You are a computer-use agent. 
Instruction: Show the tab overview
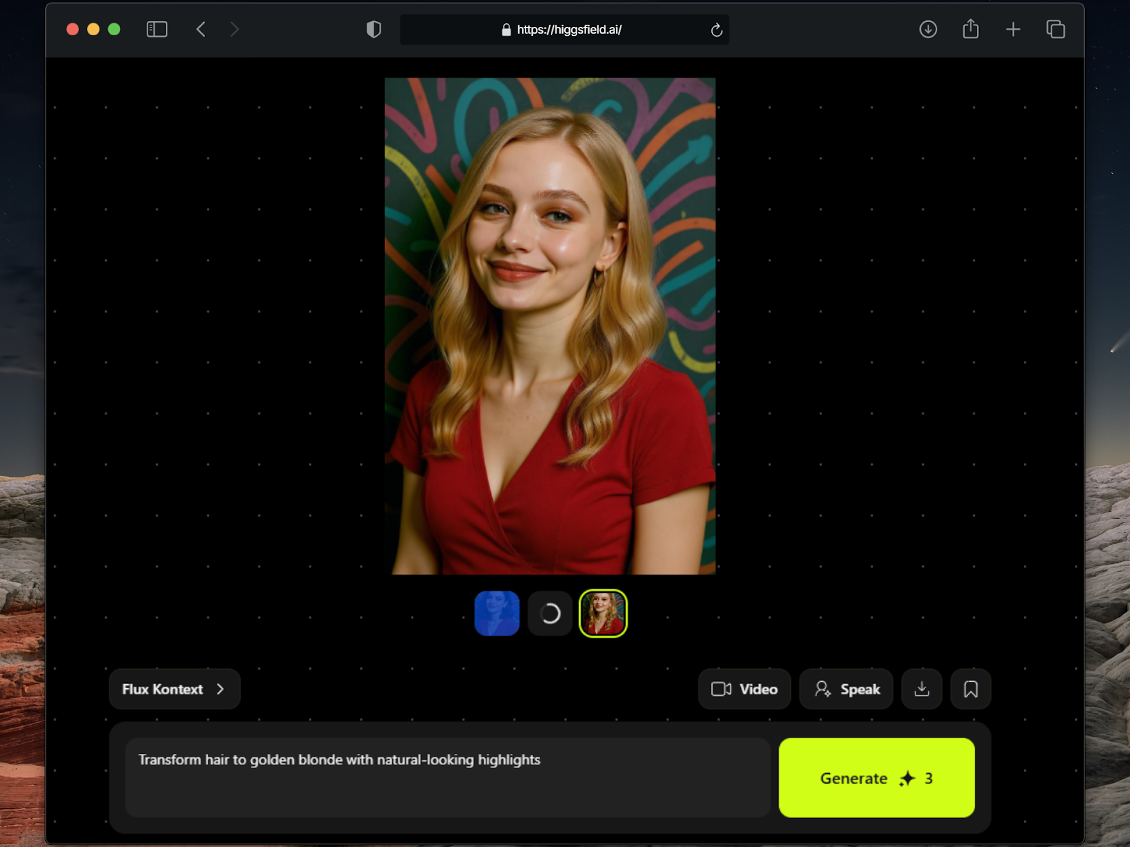1055,30
